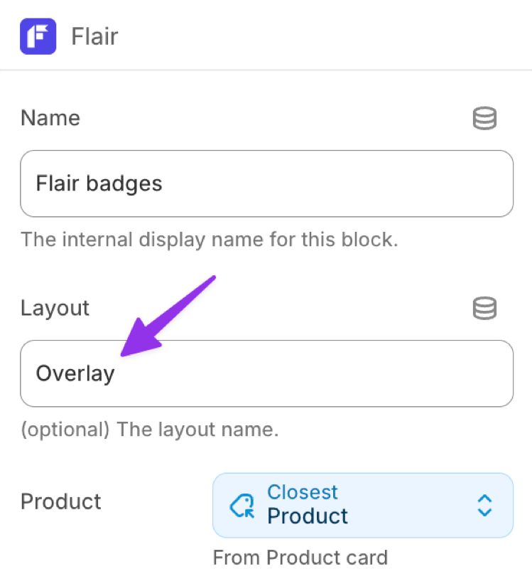Select the Flair block header icon
Viewport: 532px width, 569px height.
[x=38, y=36]
